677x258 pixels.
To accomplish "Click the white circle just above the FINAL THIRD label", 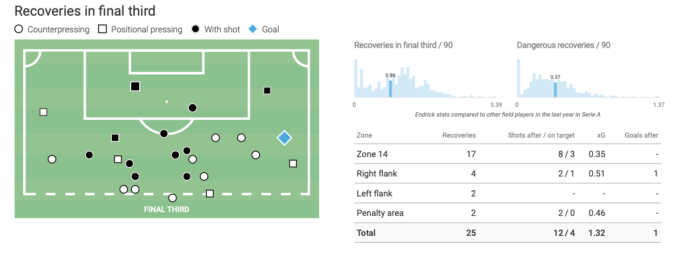I will click(173, 198).
